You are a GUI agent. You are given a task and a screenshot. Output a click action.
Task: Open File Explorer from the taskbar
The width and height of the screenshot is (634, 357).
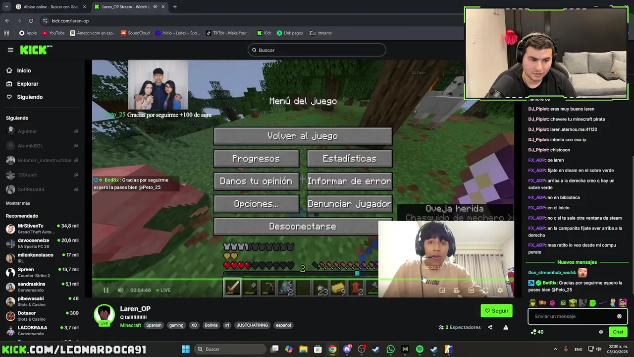(304, 349)
